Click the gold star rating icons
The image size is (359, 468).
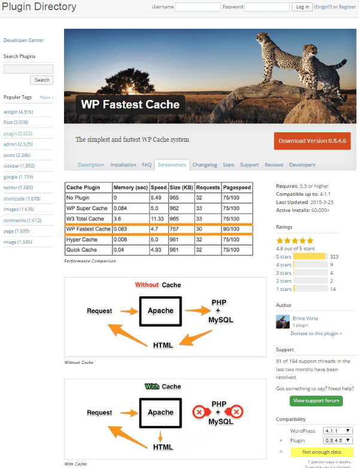[x=295, y=241]
